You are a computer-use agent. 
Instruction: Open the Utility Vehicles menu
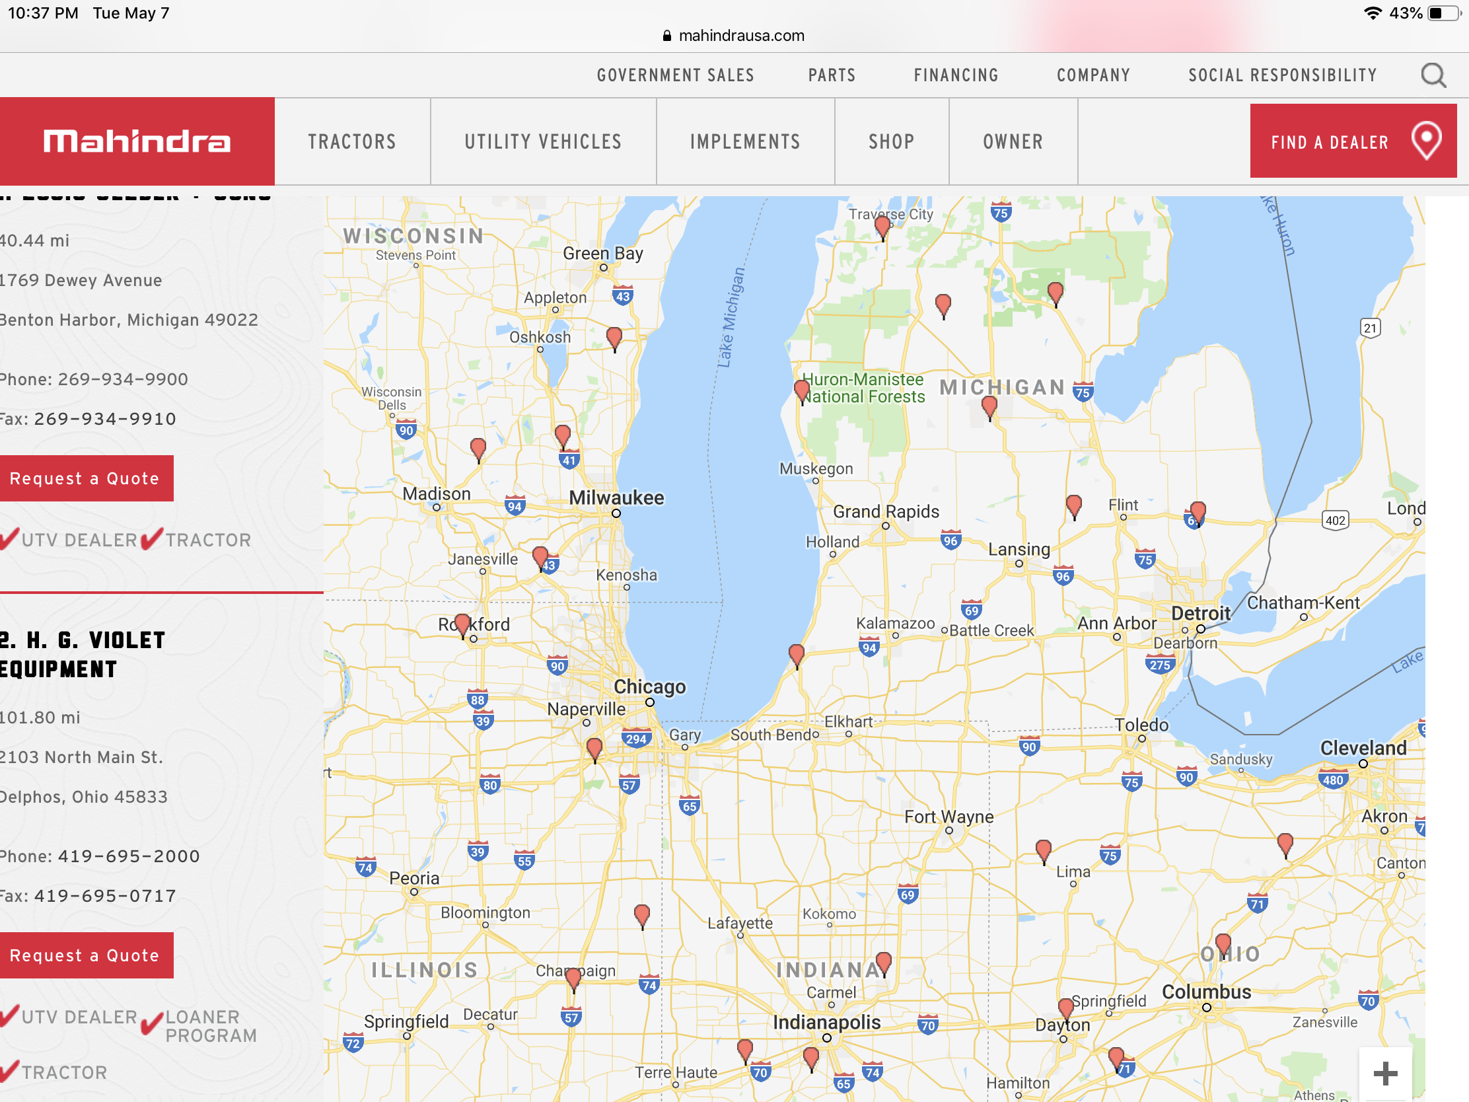[543, 141]
